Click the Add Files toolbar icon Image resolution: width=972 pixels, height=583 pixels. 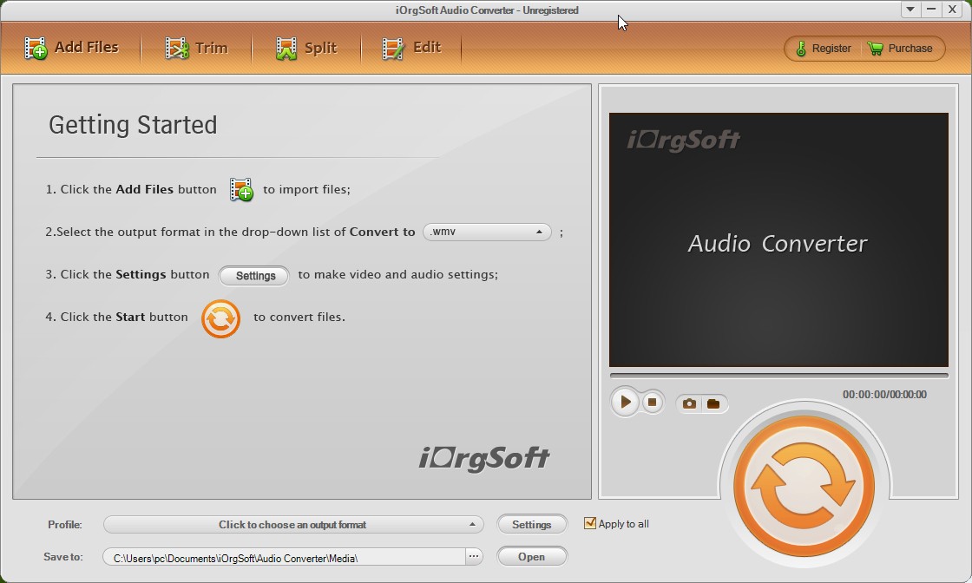73,48
